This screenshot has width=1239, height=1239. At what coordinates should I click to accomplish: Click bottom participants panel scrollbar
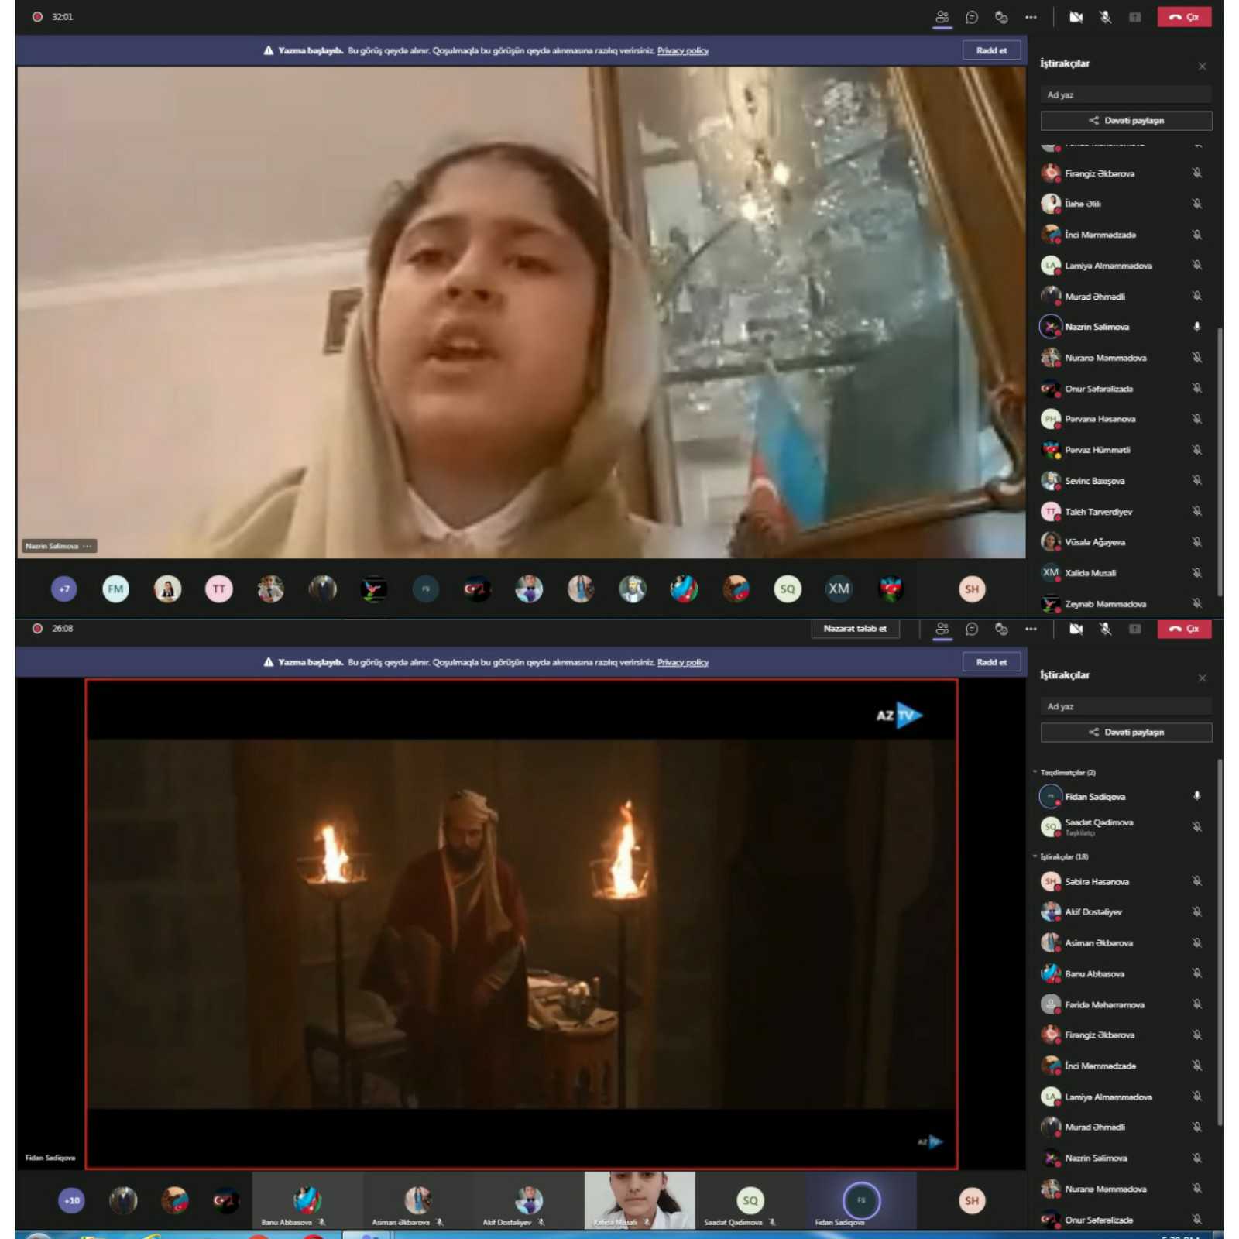pos(1220,941)
